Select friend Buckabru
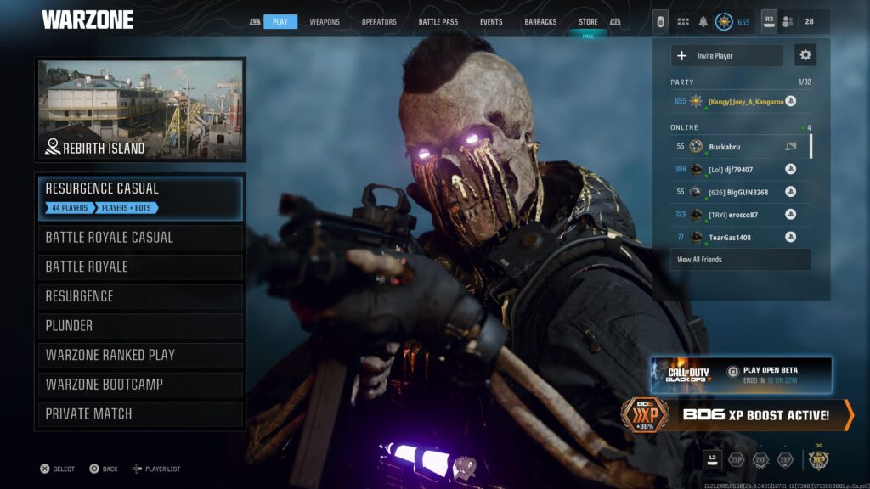The height and width of the screenshot is (489, 870). [x=740, y=146]
